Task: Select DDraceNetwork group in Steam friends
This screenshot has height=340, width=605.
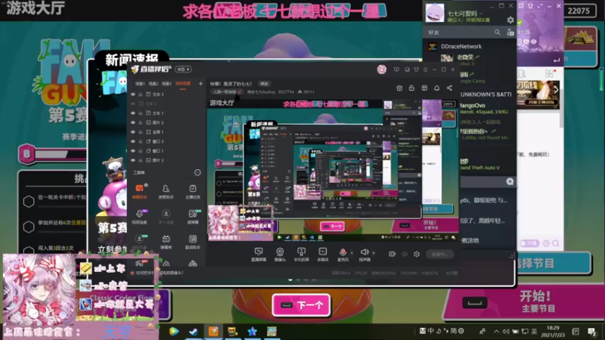Action: (x=461, y=46)
